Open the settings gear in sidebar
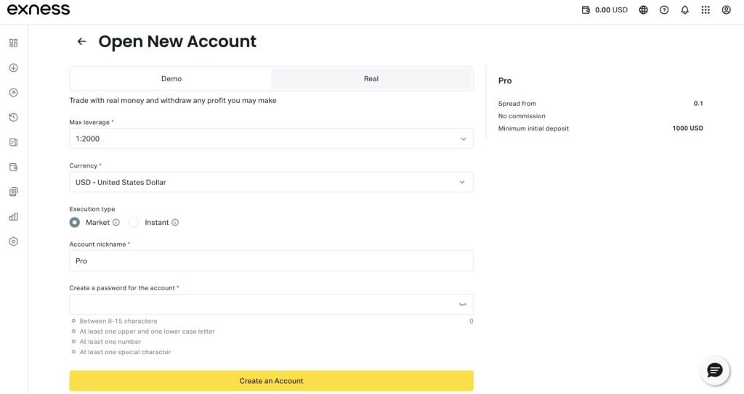 click(13, 242)
